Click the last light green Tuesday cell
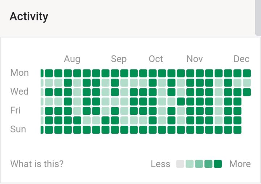The height and width of the screenshot is (184, 261). (247, 83)
